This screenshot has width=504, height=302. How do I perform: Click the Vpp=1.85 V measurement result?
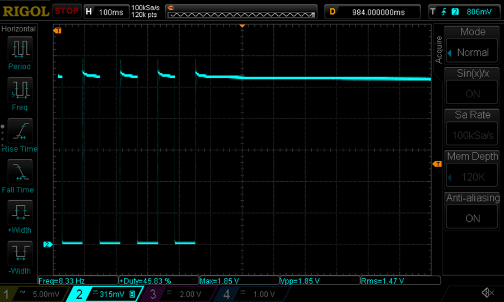coord(320,281)
